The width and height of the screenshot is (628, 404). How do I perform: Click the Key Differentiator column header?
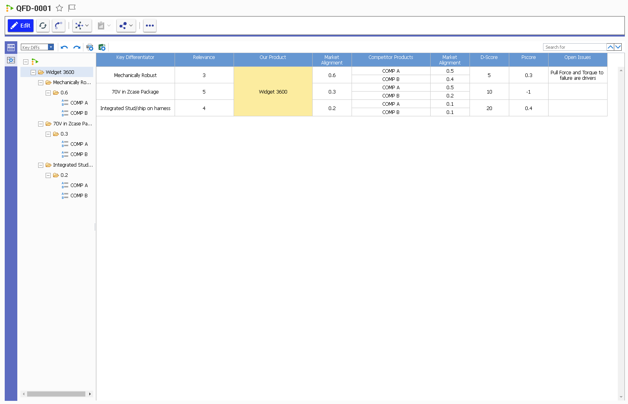click(x=135, y=60)
